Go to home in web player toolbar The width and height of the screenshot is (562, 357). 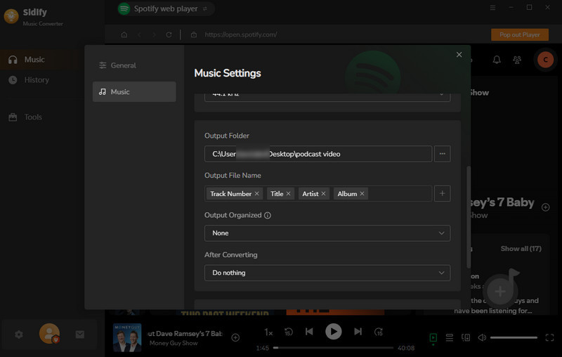click(124, 34)
